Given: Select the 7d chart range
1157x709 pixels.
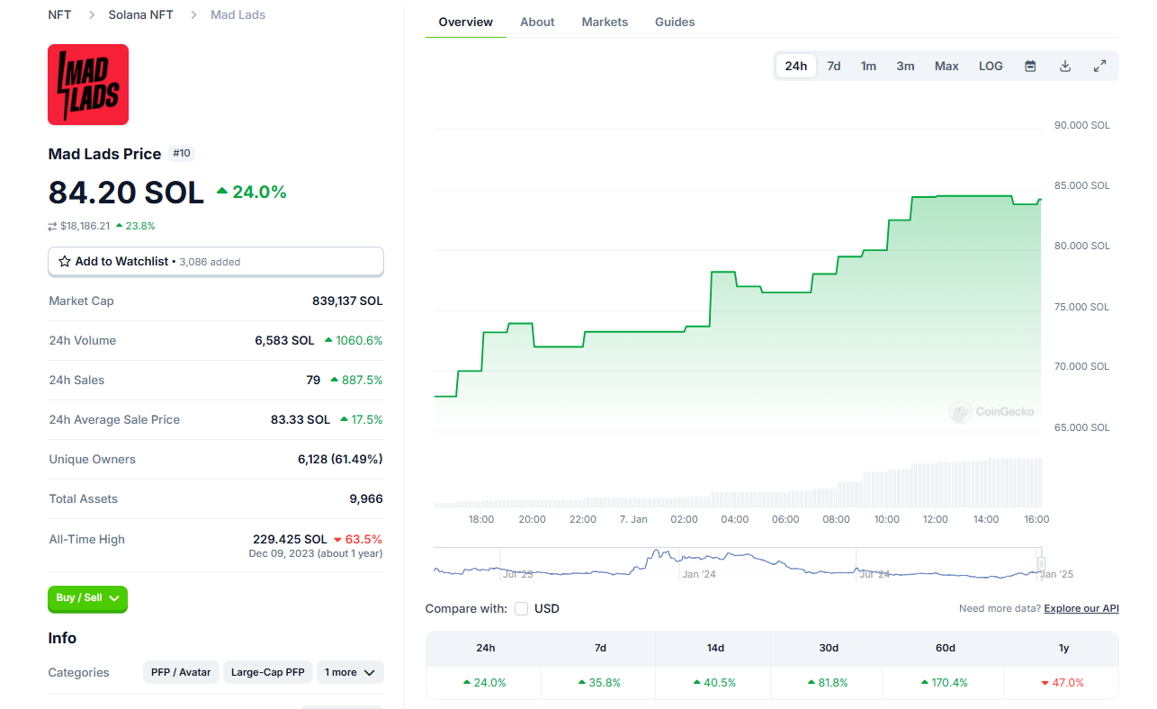Looking at the screenshot, I should click(x=834, y=66).
